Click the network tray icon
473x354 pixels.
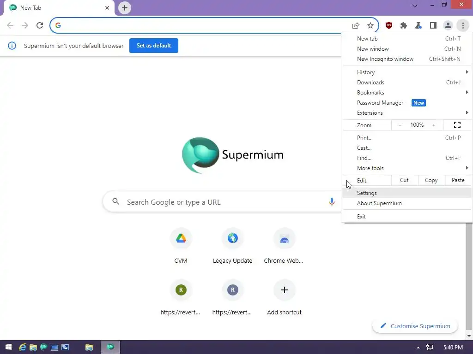430,348
